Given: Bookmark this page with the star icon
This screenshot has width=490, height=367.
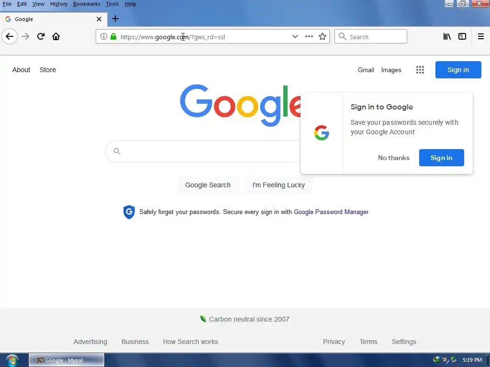Looking at the screenshot, I should pos(323,36).
